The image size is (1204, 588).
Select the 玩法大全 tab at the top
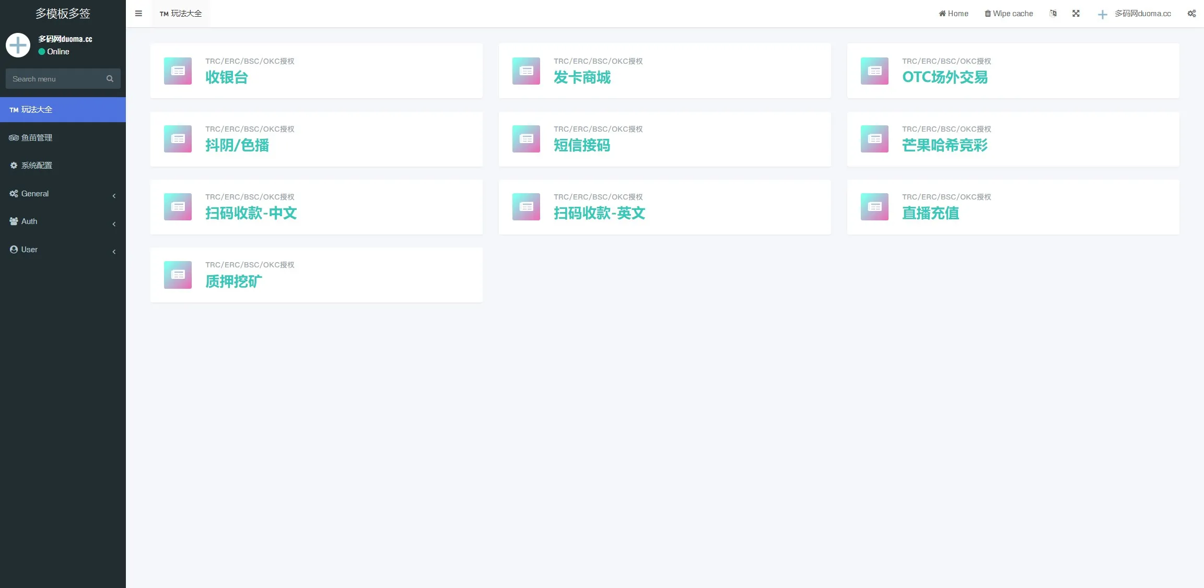181,14
